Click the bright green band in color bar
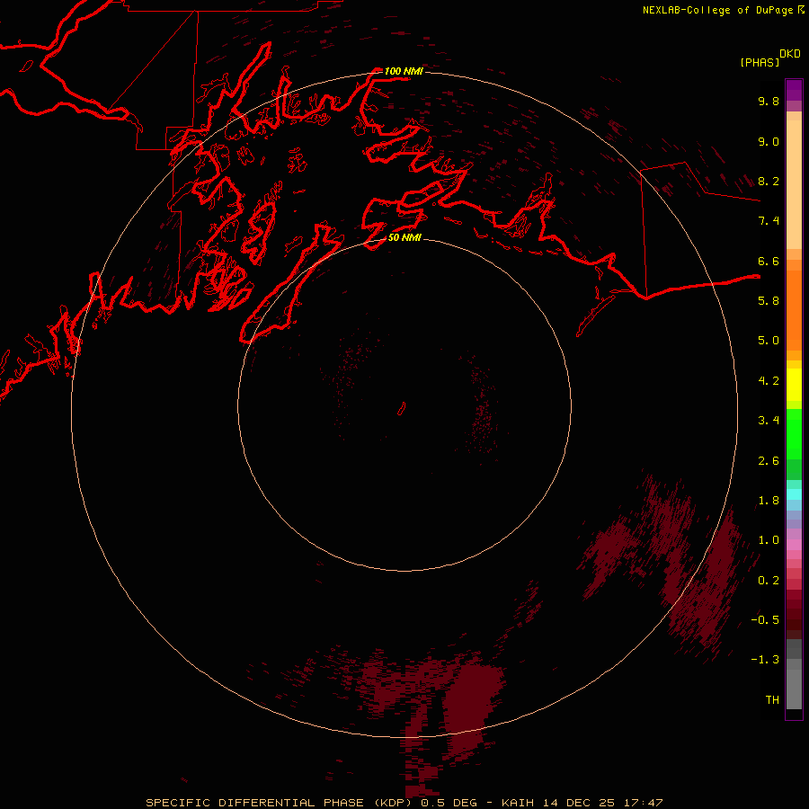The height and width of the screenshot is (809, 809). [x=794, y=433]
